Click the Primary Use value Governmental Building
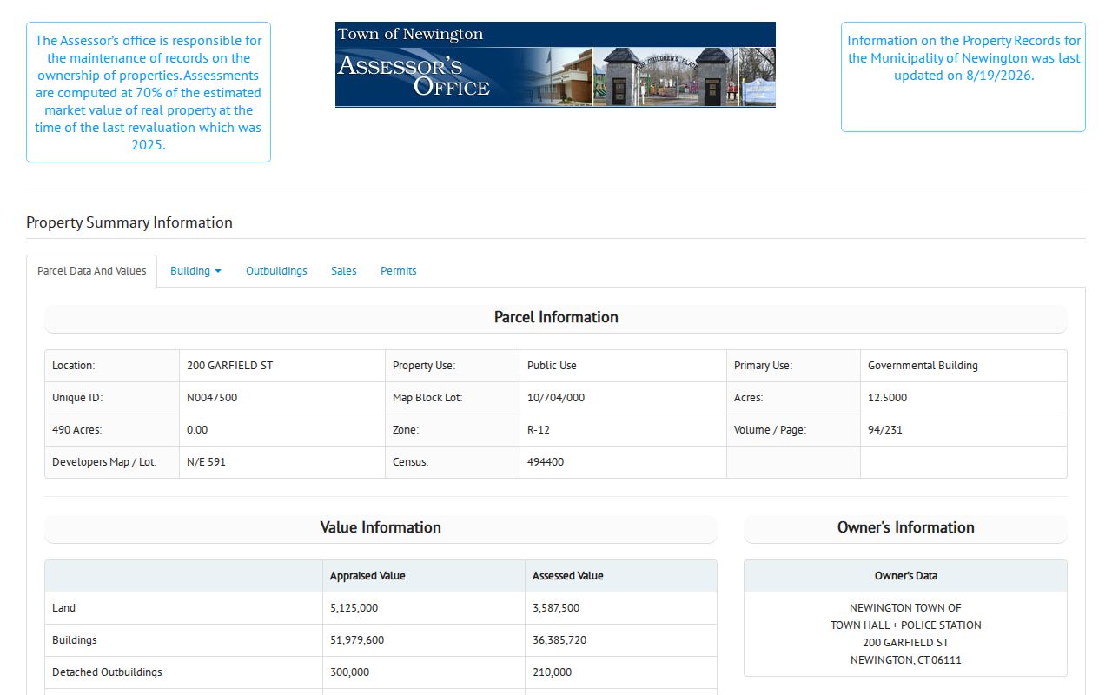1112x695 pixels. point(923,366)
